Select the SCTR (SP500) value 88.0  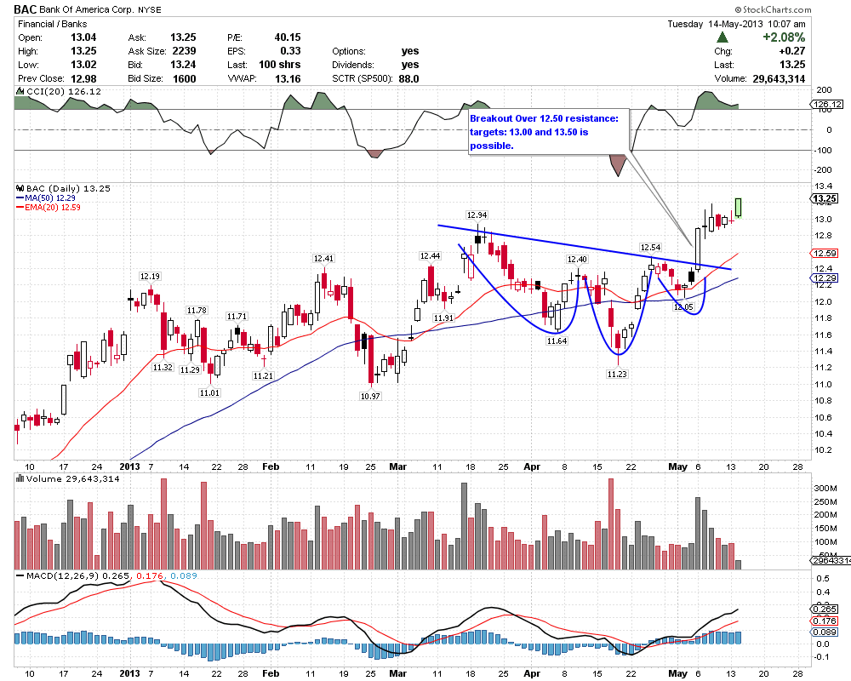point(408,79)
